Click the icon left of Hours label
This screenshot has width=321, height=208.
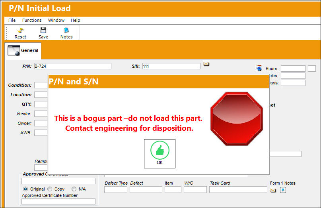[x=259, y=68]
